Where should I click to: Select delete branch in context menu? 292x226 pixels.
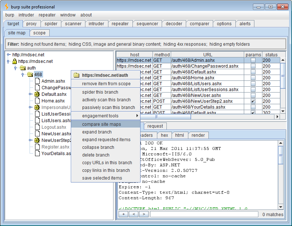(105, 155)
